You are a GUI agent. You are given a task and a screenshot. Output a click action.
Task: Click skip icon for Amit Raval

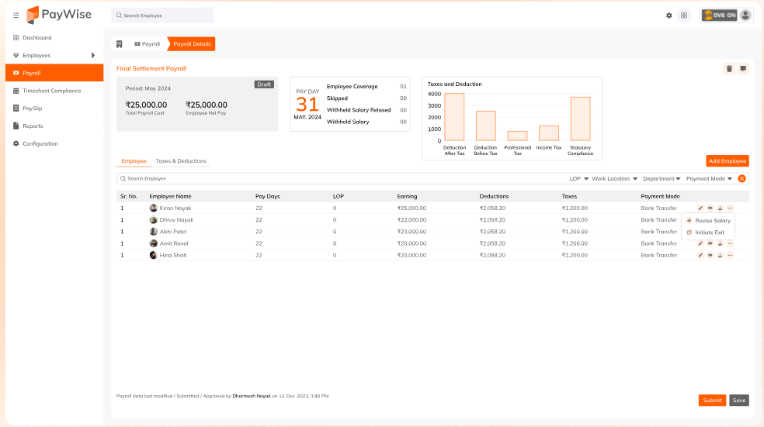tap(710, 243)
